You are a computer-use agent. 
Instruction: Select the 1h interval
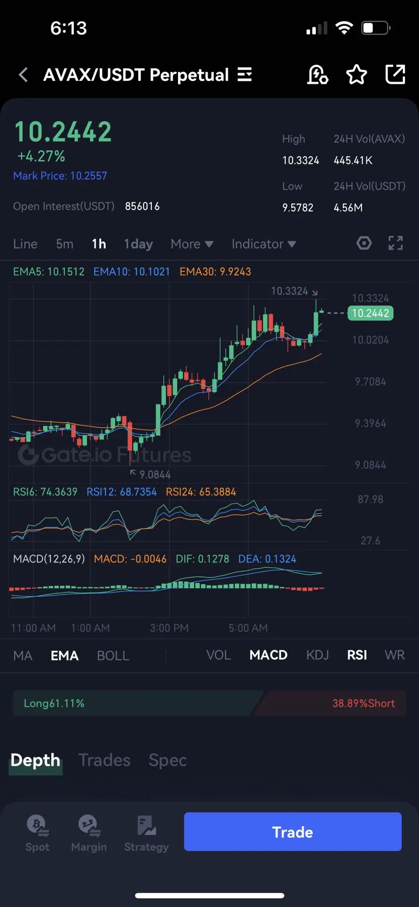99,244
